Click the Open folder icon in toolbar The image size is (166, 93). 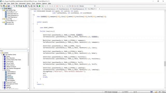tap(6, 6)
